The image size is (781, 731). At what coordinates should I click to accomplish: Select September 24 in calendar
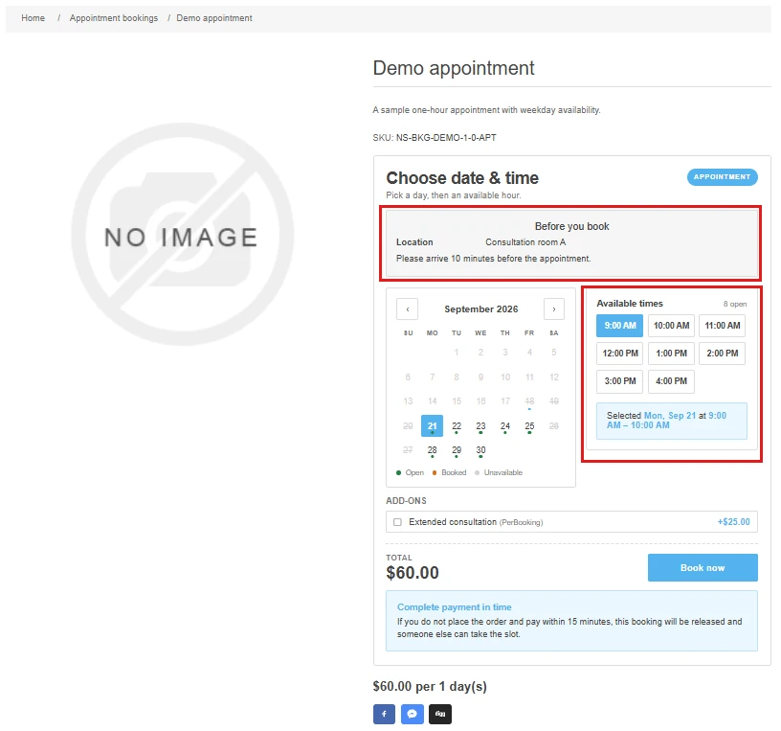505,425
